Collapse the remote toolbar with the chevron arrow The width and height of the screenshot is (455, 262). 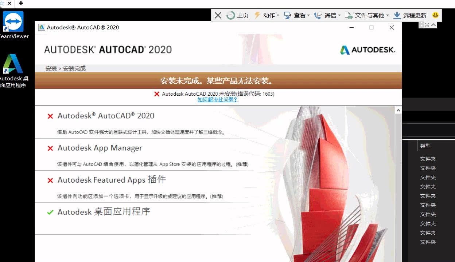pyautogui.click(x=433, y=25)
